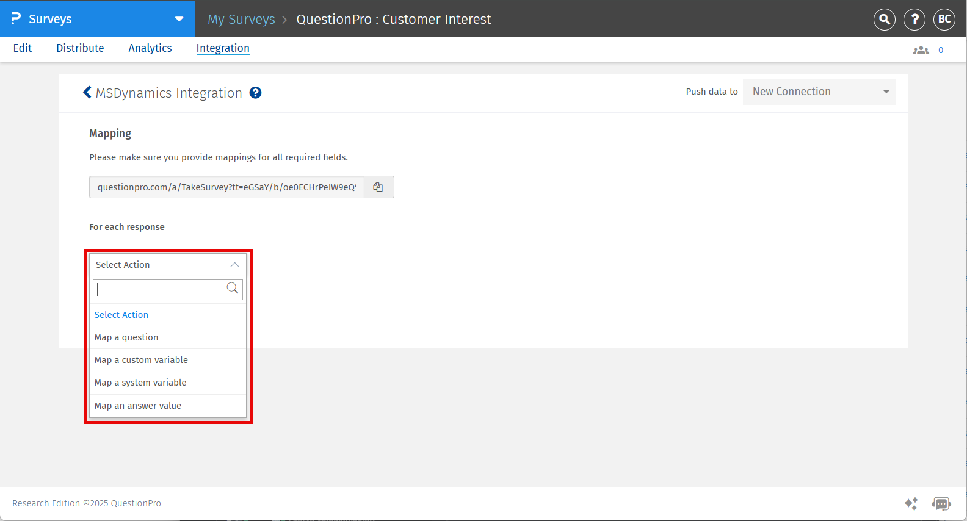Image resolution: width=967 pixels, height=521 pixels.
Task: Open the help question mark in header
Action: 914,20
